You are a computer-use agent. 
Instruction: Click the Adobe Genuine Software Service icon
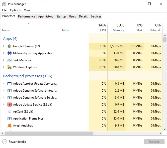point(10,98)
